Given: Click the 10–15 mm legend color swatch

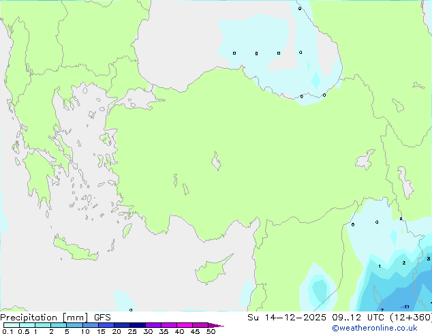Looking at the screenshot, I should (91, 325).
